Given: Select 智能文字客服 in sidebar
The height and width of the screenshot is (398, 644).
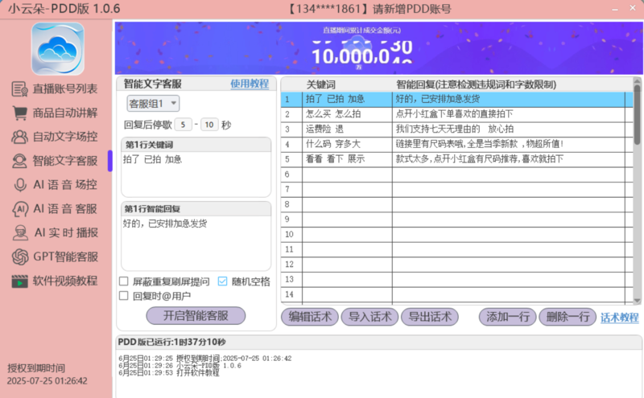Looking at the screenshot, I should [x=65, y=161].
